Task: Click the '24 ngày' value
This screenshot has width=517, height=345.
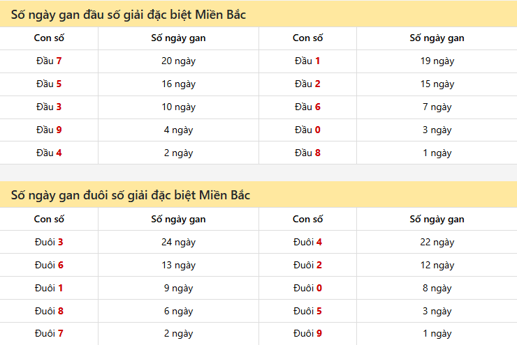Action: (178, 243)
